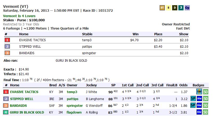Click the 50 badge for Evasive Tactics
Image resolution: width=214 pixels, height=120 pixels.
(205, 92)
